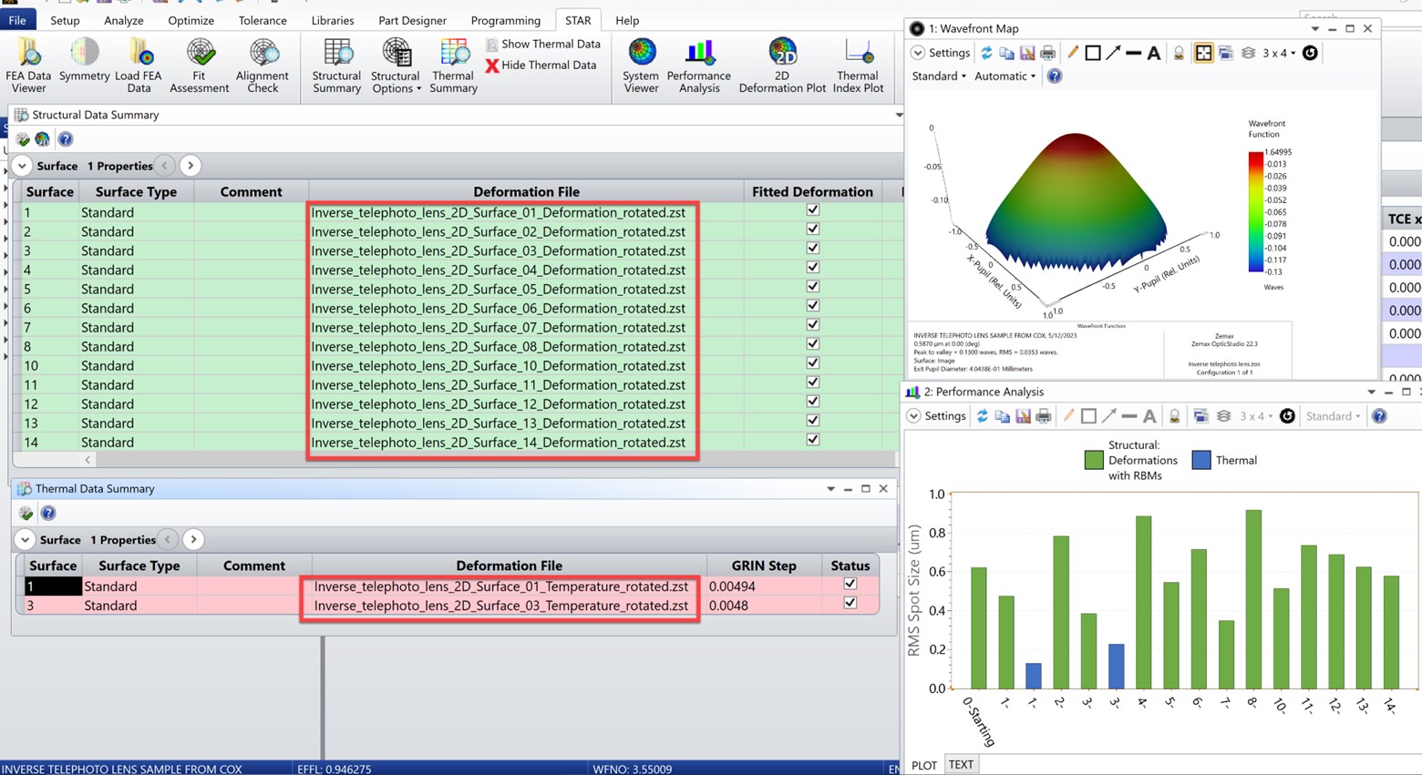
Task: Refresh the Wavefront Map window
Action: pos(986,53)
